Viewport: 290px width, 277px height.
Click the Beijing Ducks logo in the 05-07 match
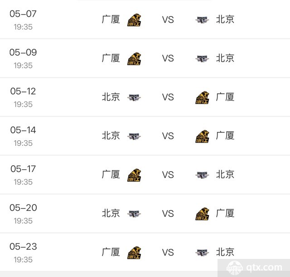click(202, 20)
